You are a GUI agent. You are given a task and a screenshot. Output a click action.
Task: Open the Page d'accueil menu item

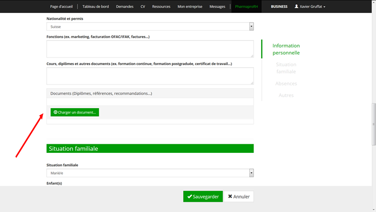tap(61, 6)
